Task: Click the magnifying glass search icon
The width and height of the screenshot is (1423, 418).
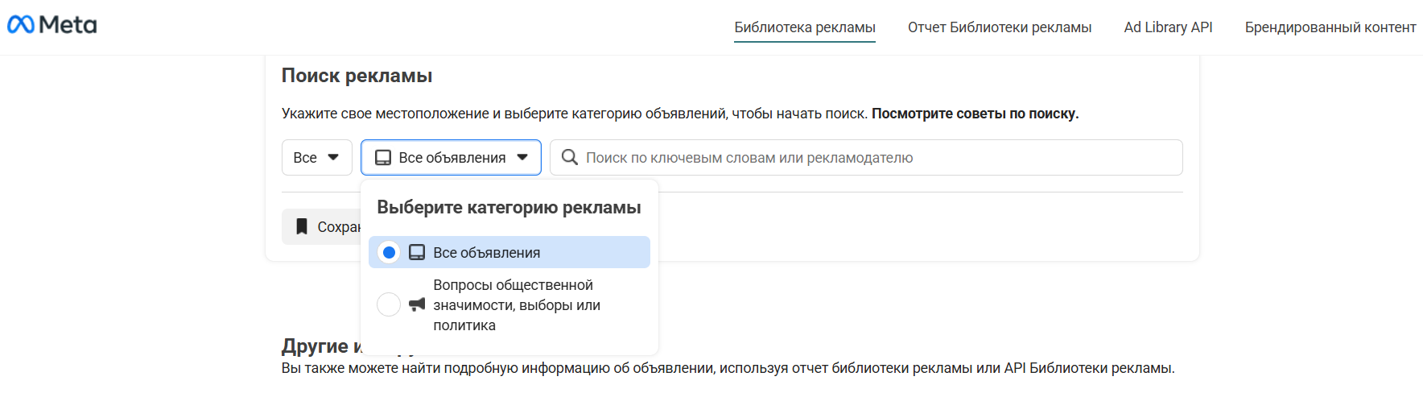Action: 569,157
